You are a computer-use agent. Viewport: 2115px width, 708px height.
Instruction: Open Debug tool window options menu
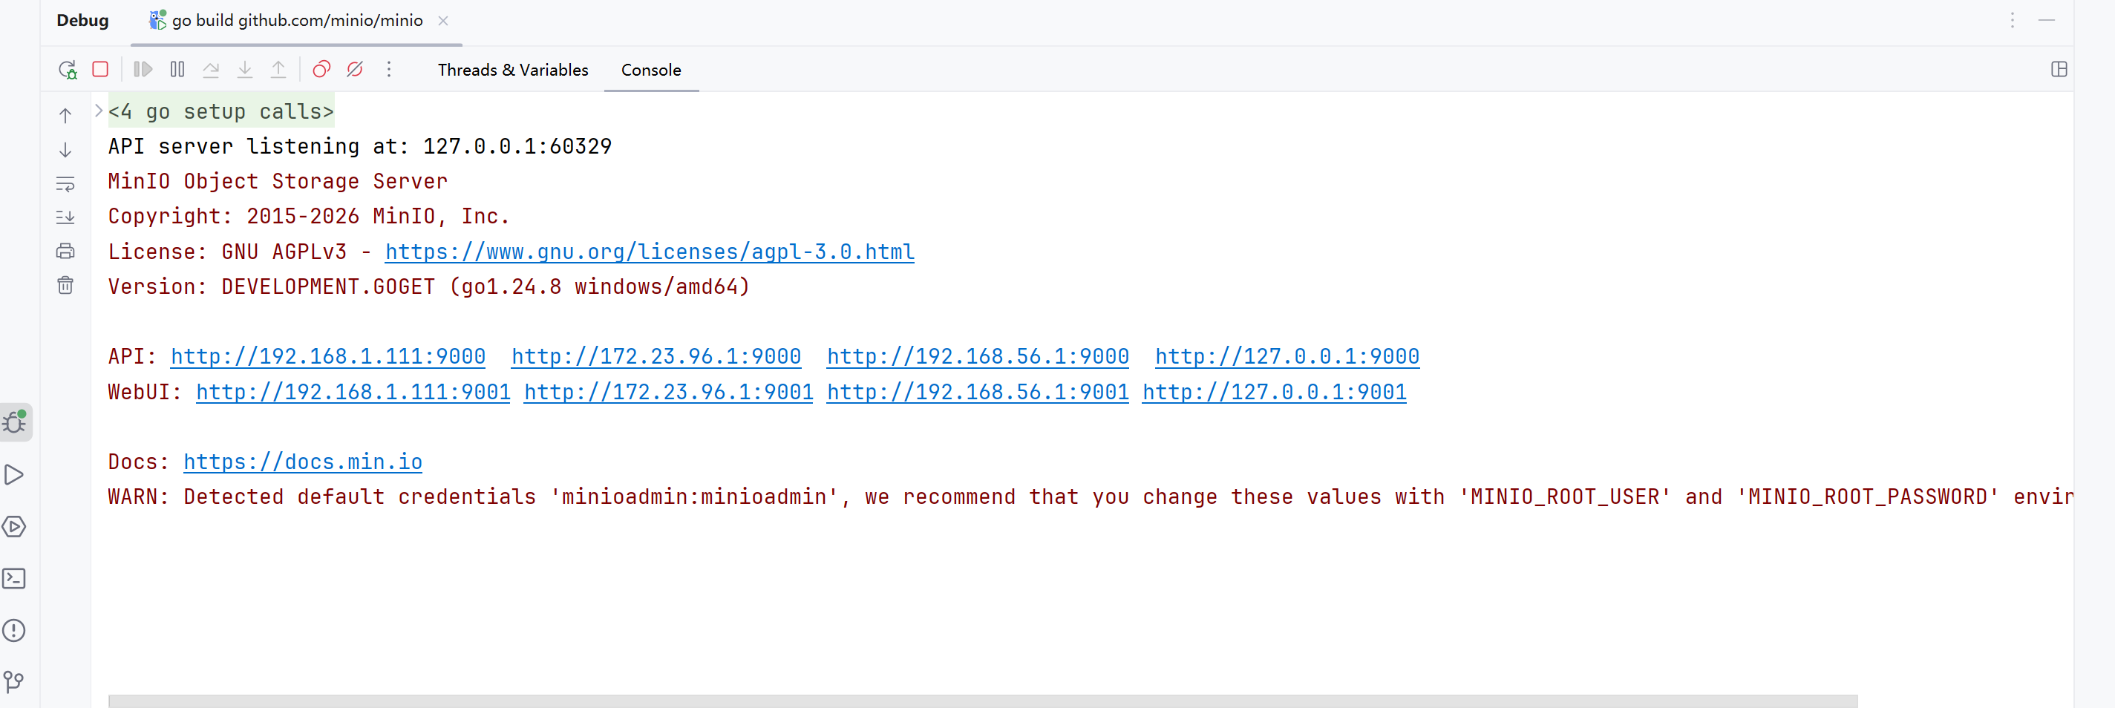2013,21
